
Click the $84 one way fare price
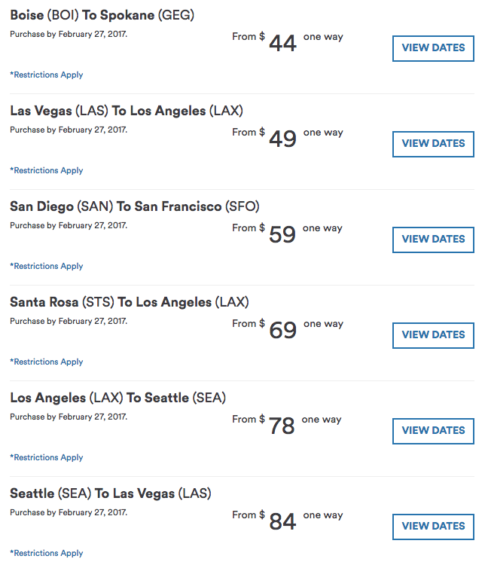[282, 521]
